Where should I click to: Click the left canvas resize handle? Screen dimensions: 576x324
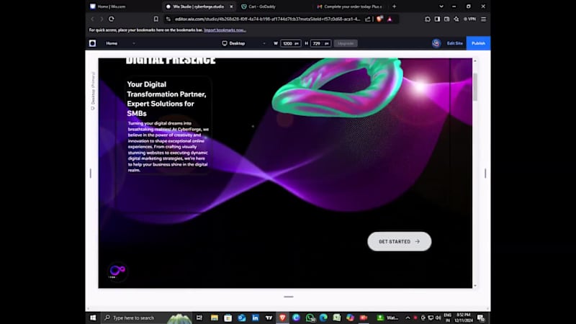pos(91,173)
